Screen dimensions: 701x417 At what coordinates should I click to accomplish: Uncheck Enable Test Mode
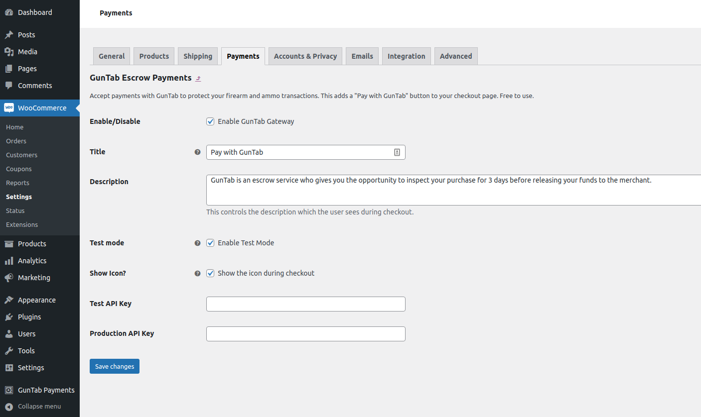pyautogui.click(x=210, y=243)
